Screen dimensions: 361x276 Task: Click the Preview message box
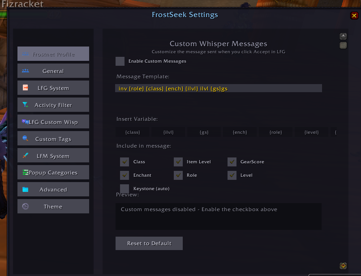[x=219, y=217]
